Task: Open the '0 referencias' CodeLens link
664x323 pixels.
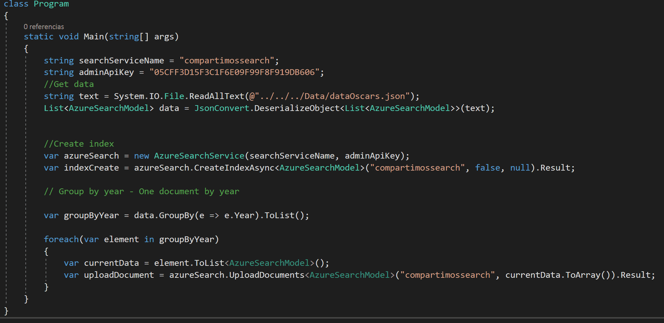Action: 44,27
